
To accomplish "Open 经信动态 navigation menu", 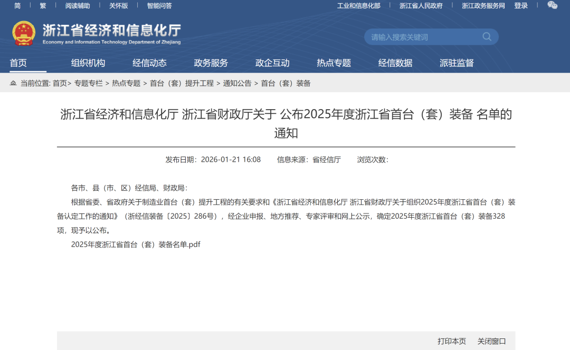I will pyautogui.click(x=149, y=63).
